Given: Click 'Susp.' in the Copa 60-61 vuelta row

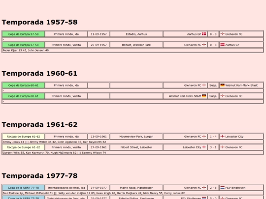Looking at the screenshot, I should tap(213, 96).
